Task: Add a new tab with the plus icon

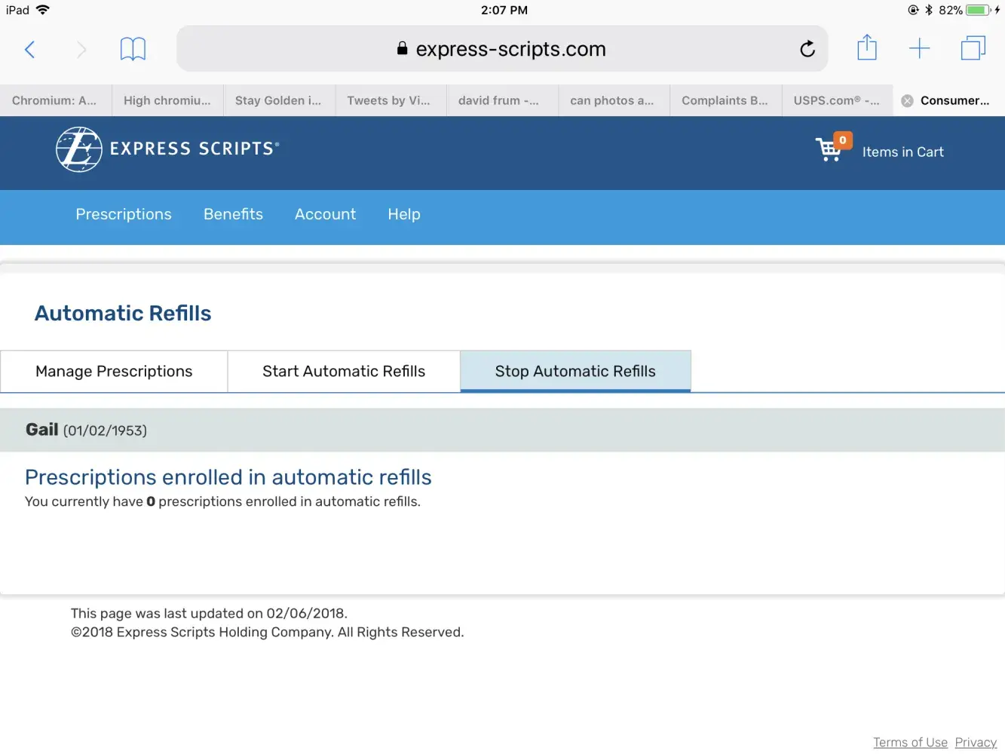Action: (919, 49)
